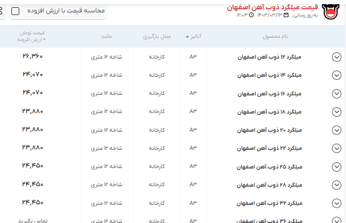The height and width of the screenshot is (223, 346).
Task: Expand the میلگرد ۲۰ ذوب آهن row chevron
Action: point(336,130)
